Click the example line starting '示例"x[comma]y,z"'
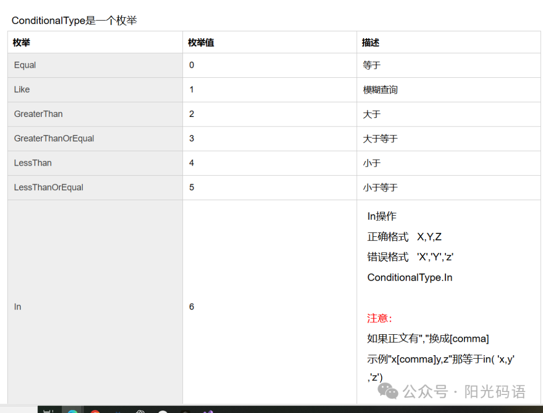The width and height of the screenshot is (543, 413). click(x=441, y=359)
